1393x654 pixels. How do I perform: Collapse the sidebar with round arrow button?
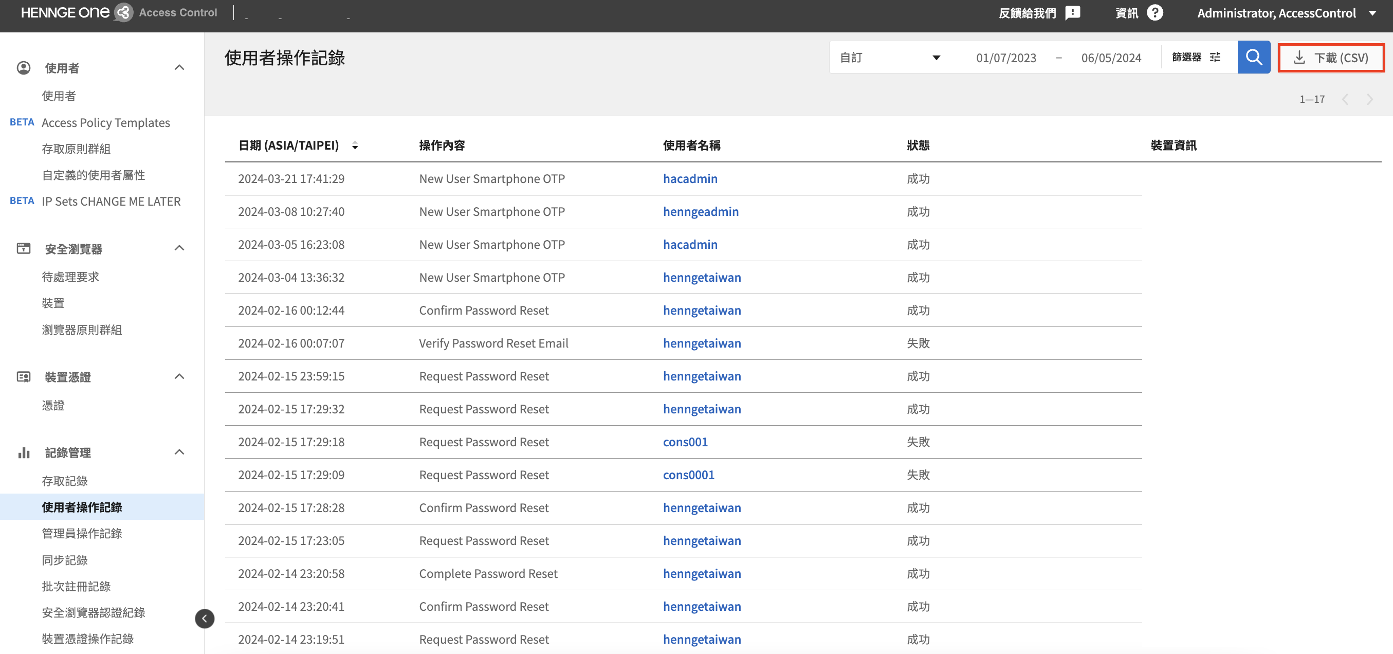pyautogui.click(x=205, y=619)
